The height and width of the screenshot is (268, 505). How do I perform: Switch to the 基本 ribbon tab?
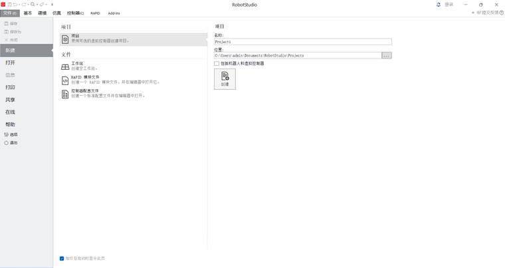click(x=28, y=13)
